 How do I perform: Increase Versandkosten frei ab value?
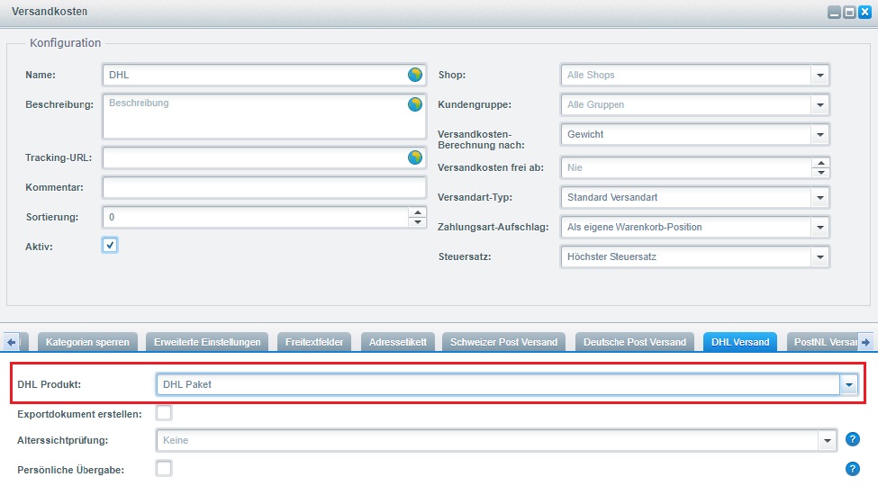tap(821, 163)
